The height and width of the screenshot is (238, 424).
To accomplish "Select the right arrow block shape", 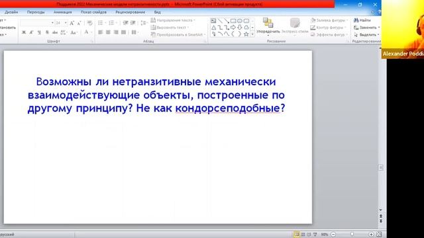I will click(x=233, y=28).
